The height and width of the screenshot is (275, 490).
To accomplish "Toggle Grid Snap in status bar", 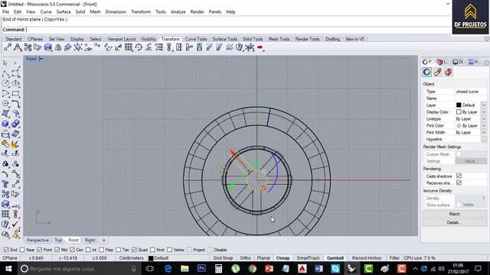I will (223, 258).
